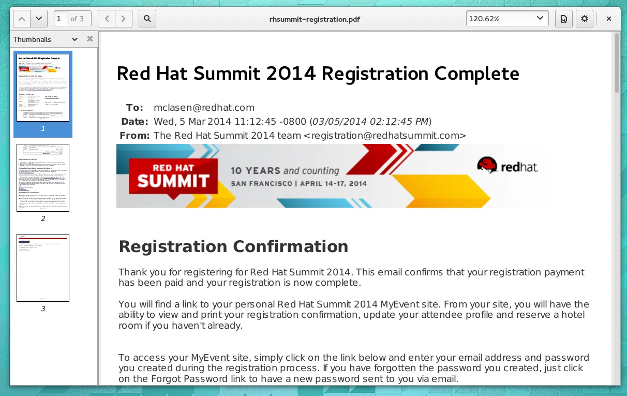
Task: Open the view options gear menu
Action: pyautogui.click(x=585, y=19)
